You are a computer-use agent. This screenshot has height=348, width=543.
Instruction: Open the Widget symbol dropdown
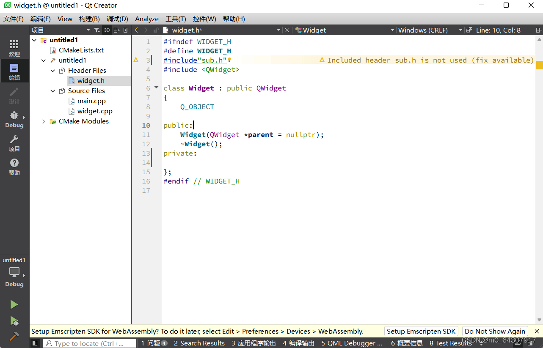[344, 30]
